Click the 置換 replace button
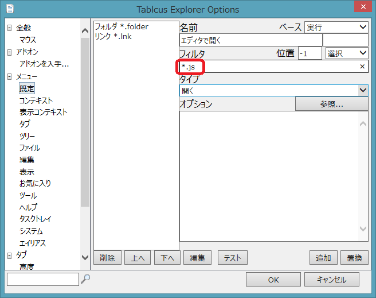 point(354,258)
